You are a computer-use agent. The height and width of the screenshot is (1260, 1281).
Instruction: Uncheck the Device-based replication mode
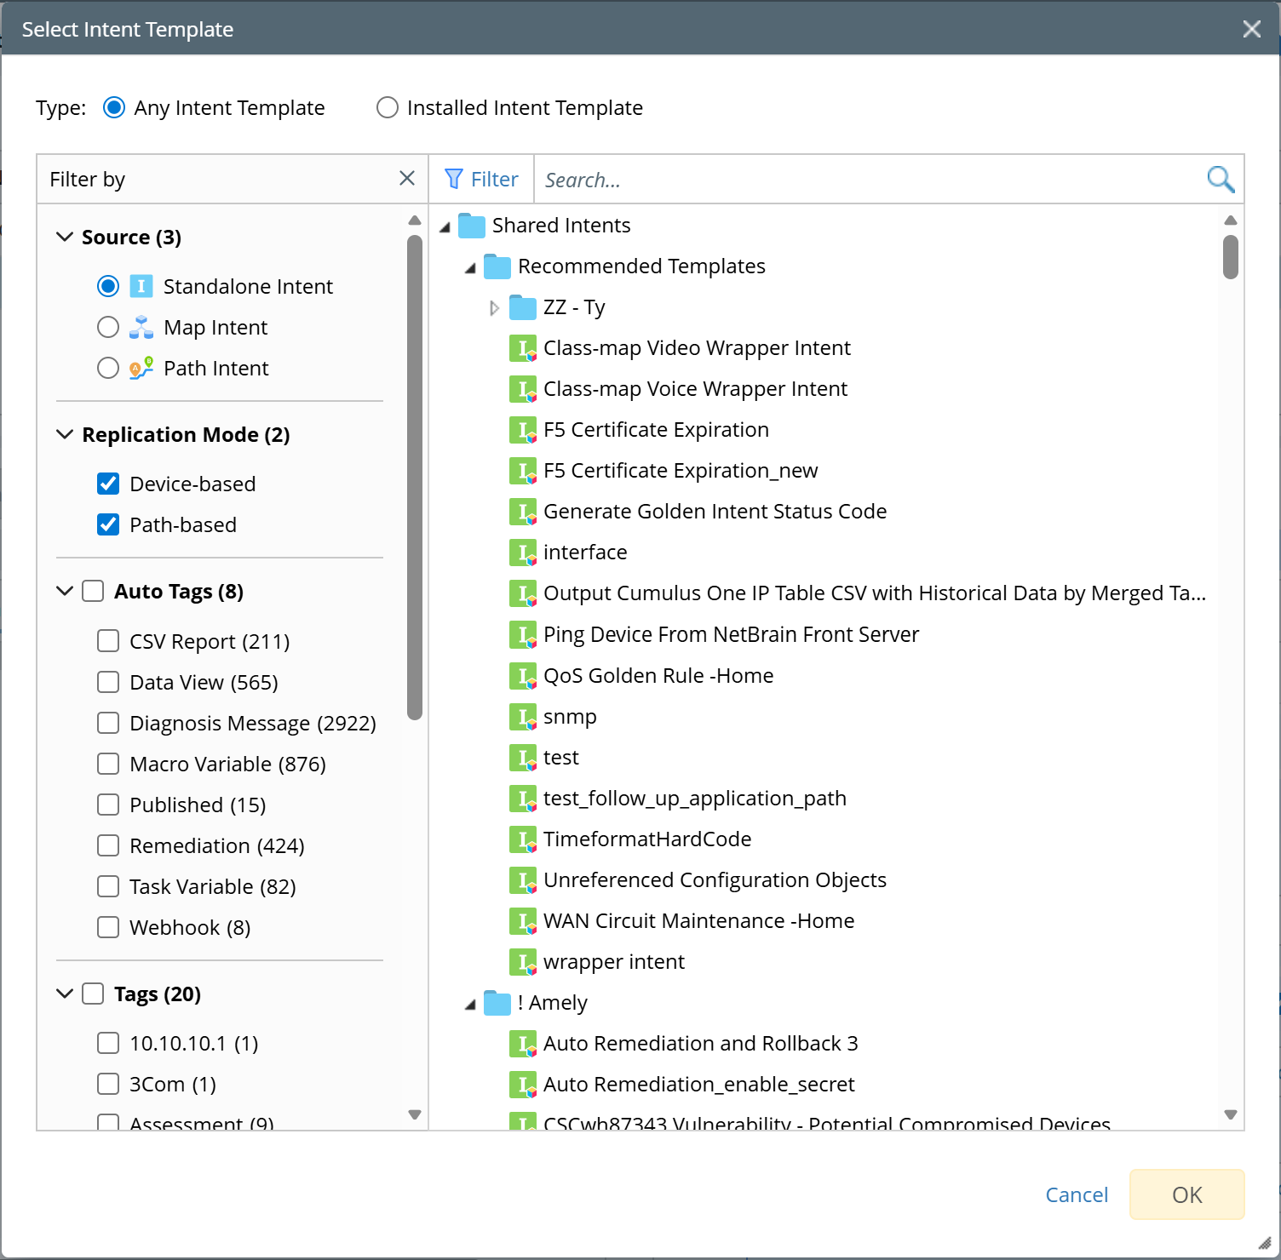[108, 484]
